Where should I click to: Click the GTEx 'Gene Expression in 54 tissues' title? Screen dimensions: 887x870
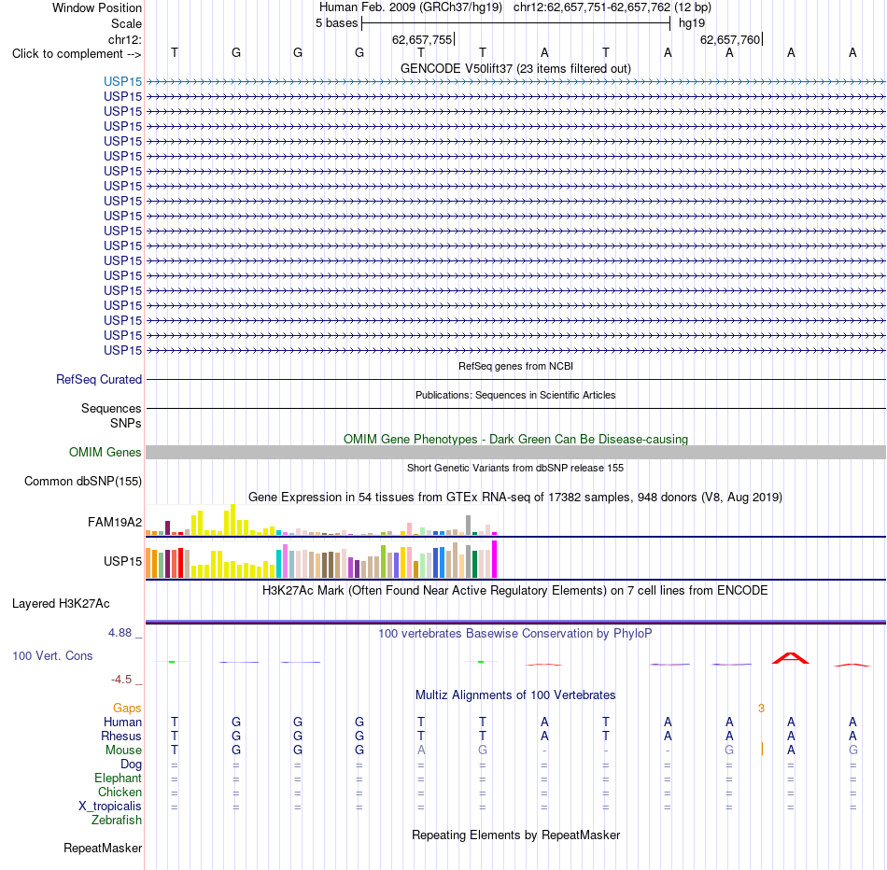coord(515,498)
